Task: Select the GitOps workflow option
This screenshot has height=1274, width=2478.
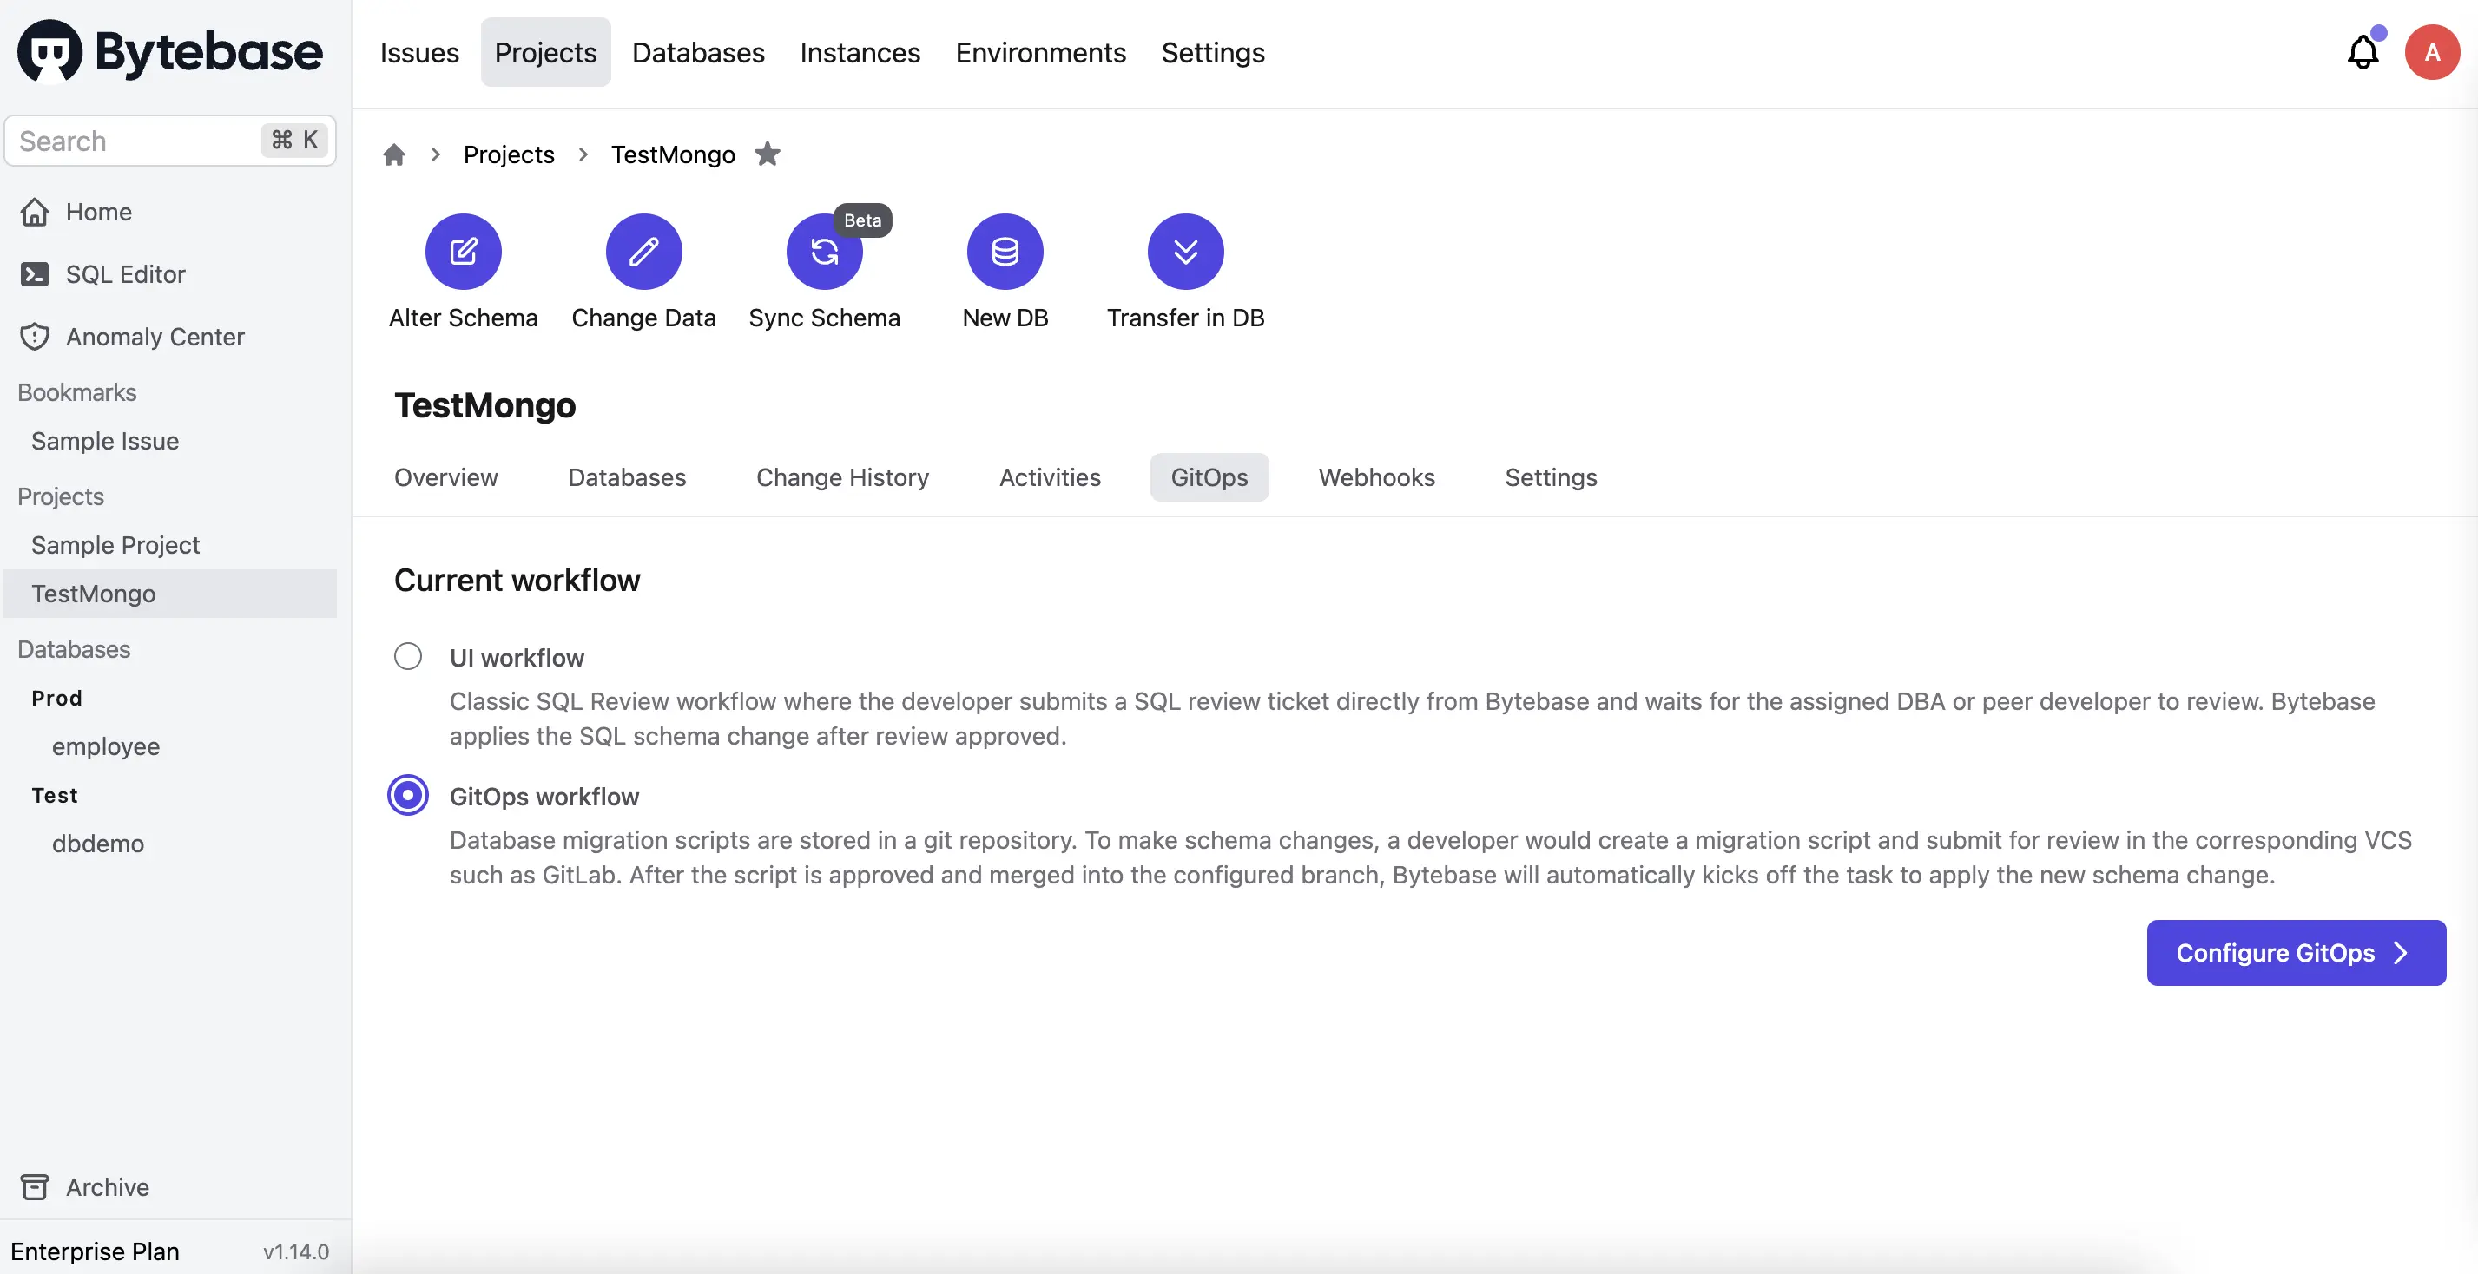Action: pos(407,794)
